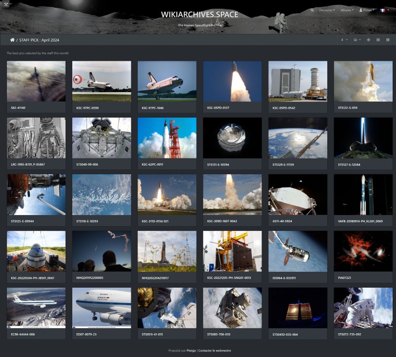The height and width of the screenshot is (357, 396).
Task: Open the SLS rocket thumbnail NHQ202204210017
Action: [167, 251]
